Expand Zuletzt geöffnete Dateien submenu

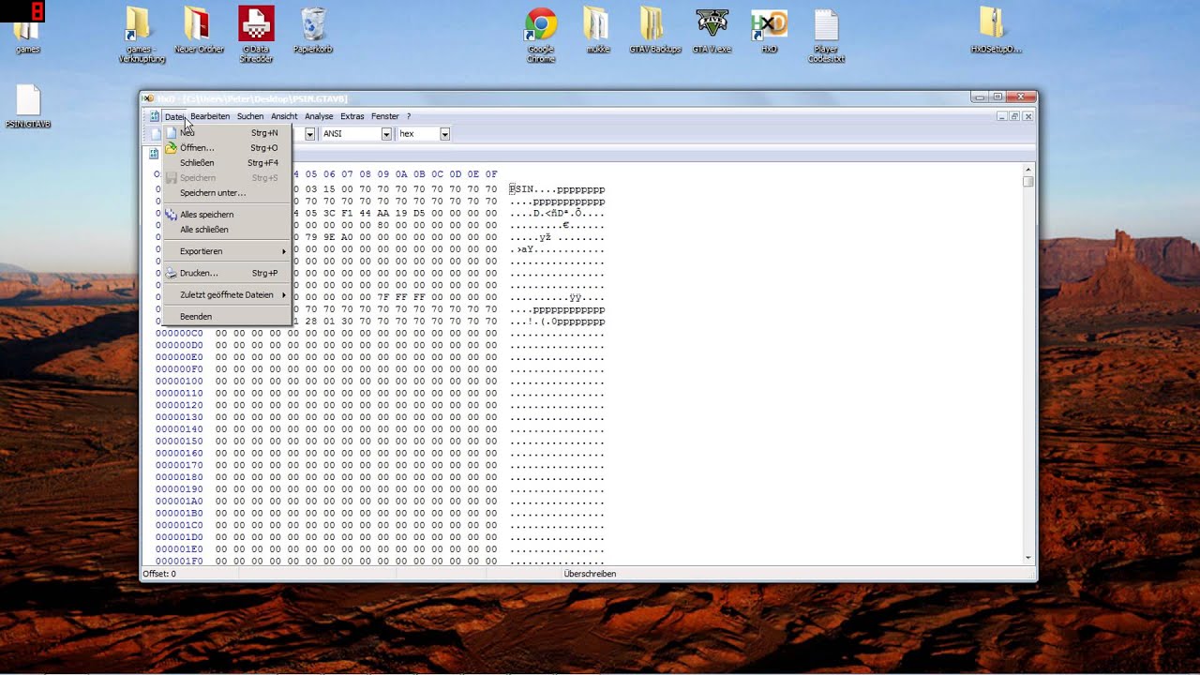coord(226,294)
